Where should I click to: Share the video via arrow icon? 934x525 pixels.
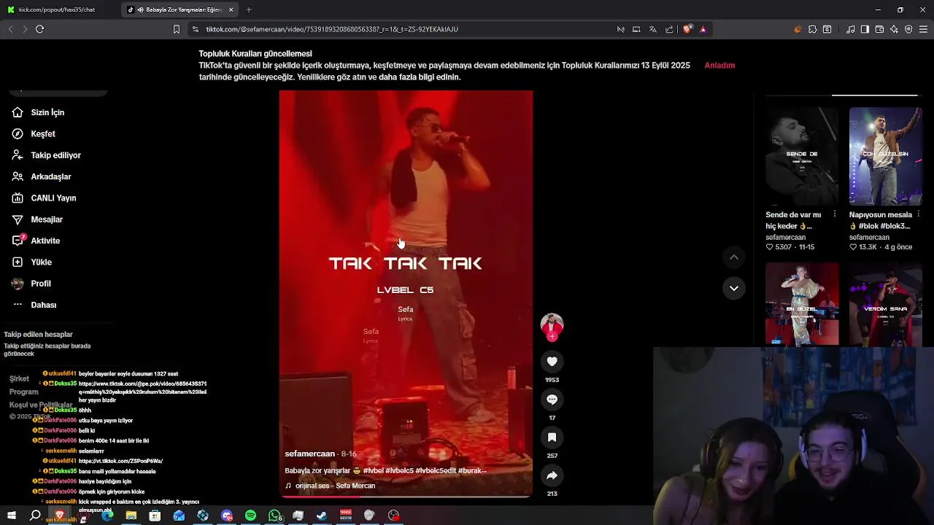[x=552, y=475]
